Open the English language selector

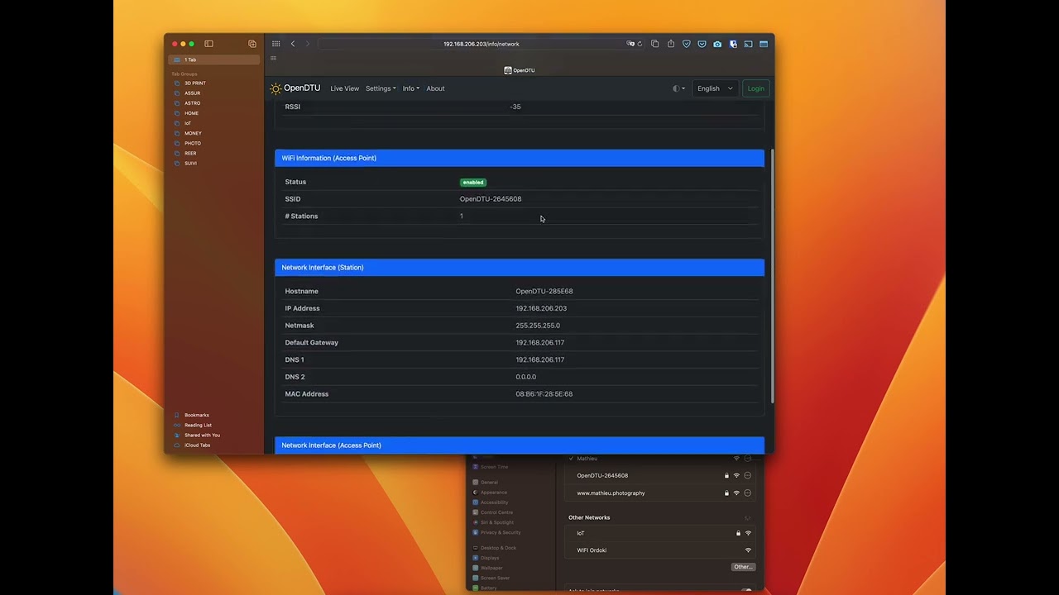(715, 88)
